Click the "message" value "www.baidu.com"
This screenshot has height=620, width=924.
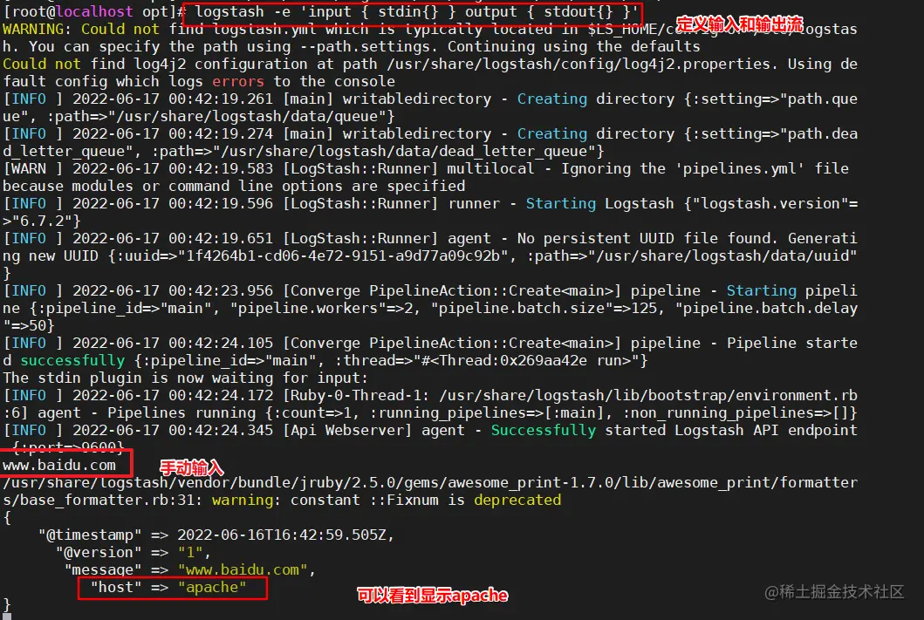tap(243, 570)
